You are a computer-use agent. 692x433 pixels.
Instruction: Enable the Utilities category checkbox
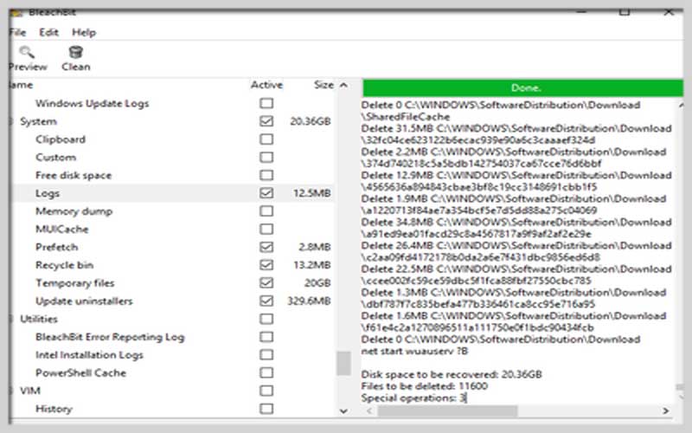coord(266,319)
